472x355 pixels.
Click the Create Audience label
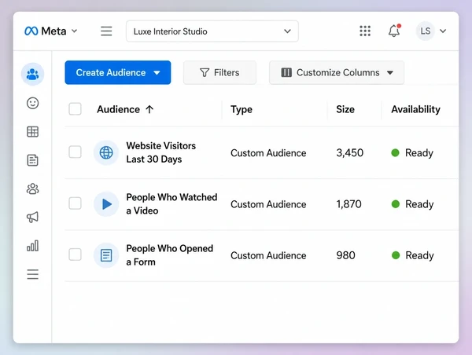(x=111, y=72)
